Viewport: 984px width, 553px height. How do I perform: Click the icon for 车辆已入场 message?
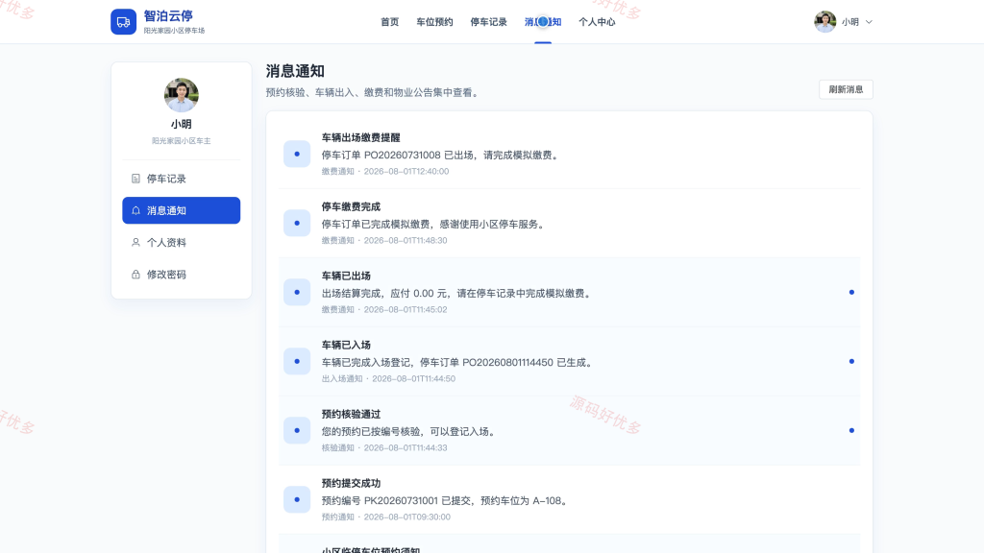(x=297, y=362)
